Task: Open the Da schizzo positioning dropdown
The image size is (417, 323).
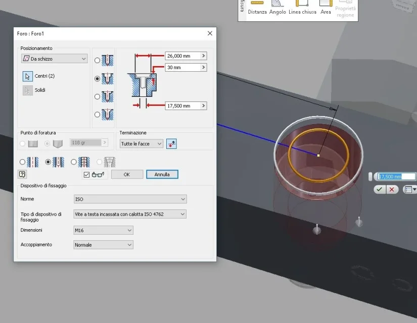Action: pos(55,59)
